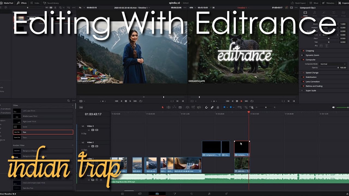Screen dimensions: 349x196
Task: Open the Index panel button
Action: (35, 3)
